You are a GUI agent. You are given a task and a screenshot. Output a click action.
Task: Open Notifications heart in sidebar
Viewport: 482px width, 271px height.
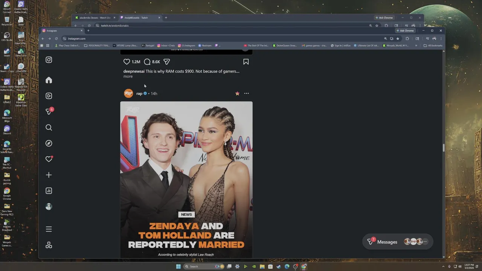[49, 159]
